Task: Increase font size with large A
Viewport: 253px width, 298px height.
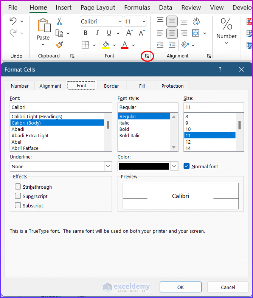Action: pyautogui.click(x=130, y=33)
